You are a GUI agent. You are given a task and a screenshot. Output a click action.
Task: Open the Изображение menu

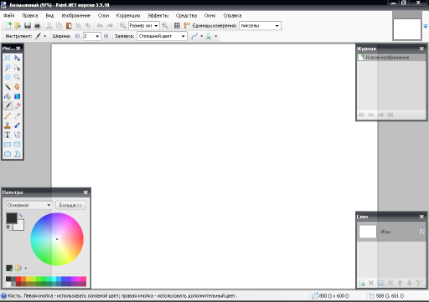[76, 16]
